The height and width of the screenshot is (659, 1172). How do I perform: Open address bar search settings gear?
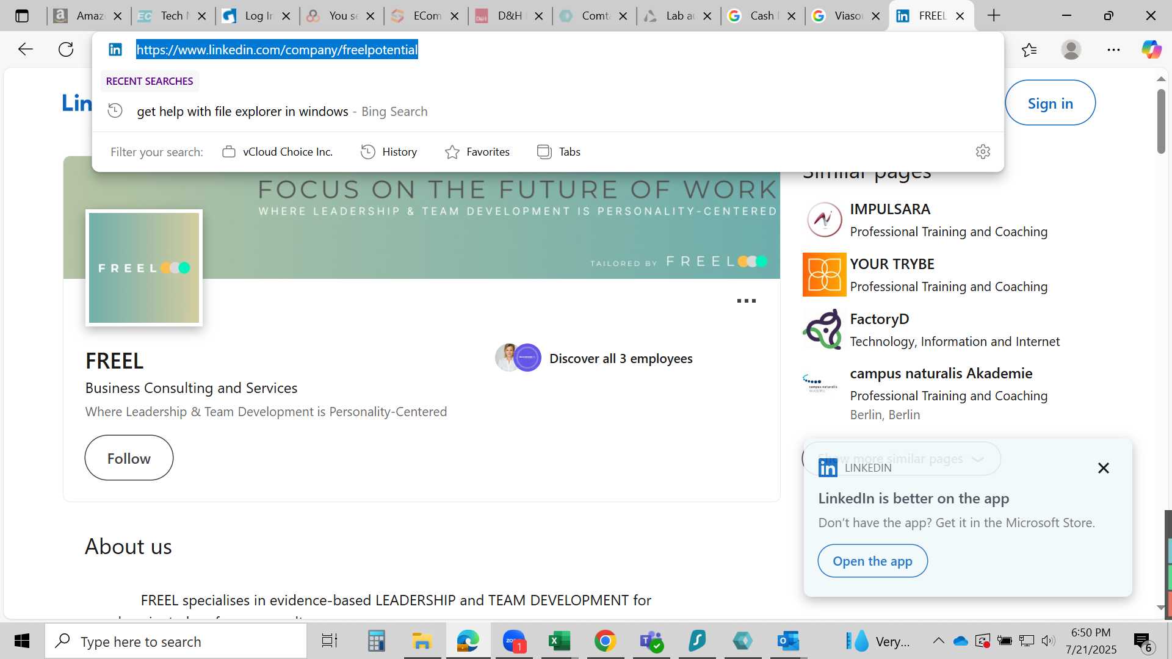coord(983,151)
